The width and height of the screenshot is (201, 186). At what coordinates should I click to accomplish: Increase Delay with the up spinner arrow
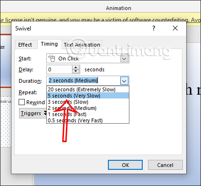[x=76, y=68]
